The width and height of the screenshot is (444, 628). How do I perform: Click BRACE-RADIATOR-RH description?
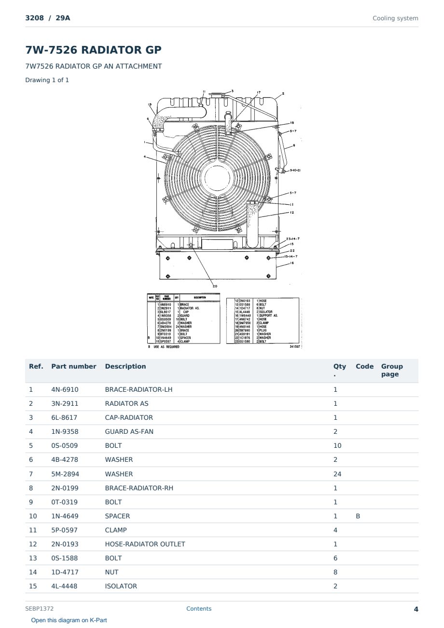139,488
